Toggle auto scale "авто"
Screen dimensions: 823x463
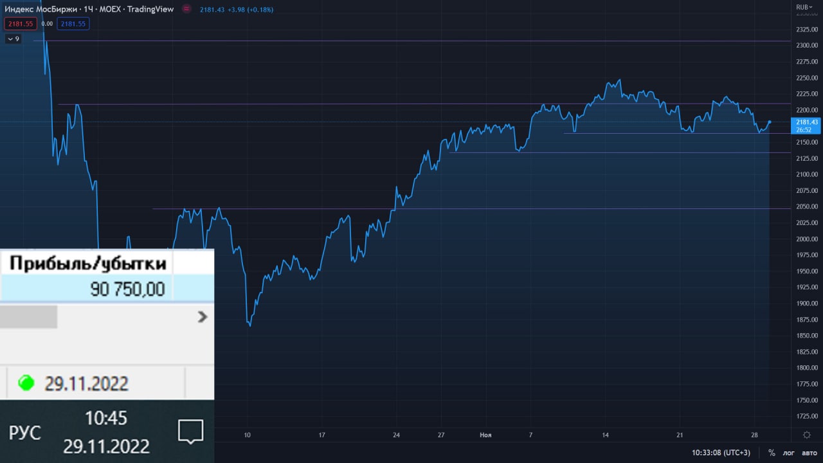coord(808,453)
